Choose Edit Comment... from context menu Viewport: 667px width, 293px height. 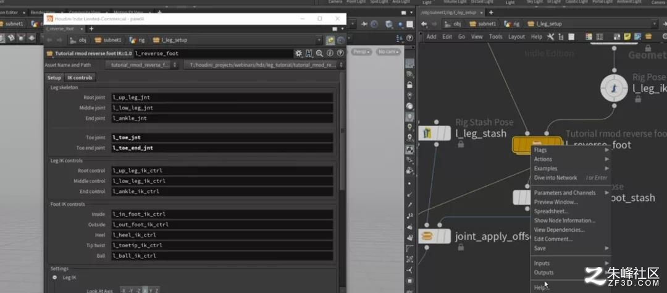click(571, 239)
